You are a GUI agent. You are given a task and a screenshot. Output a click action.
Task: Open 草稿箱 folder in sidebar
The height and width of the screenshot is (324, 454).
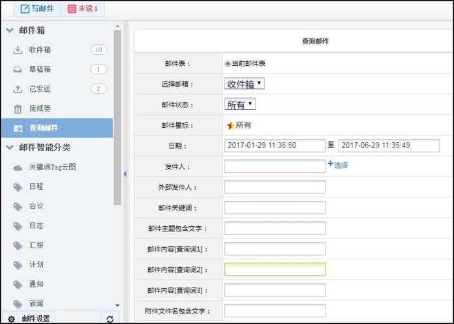pos(57,69)
